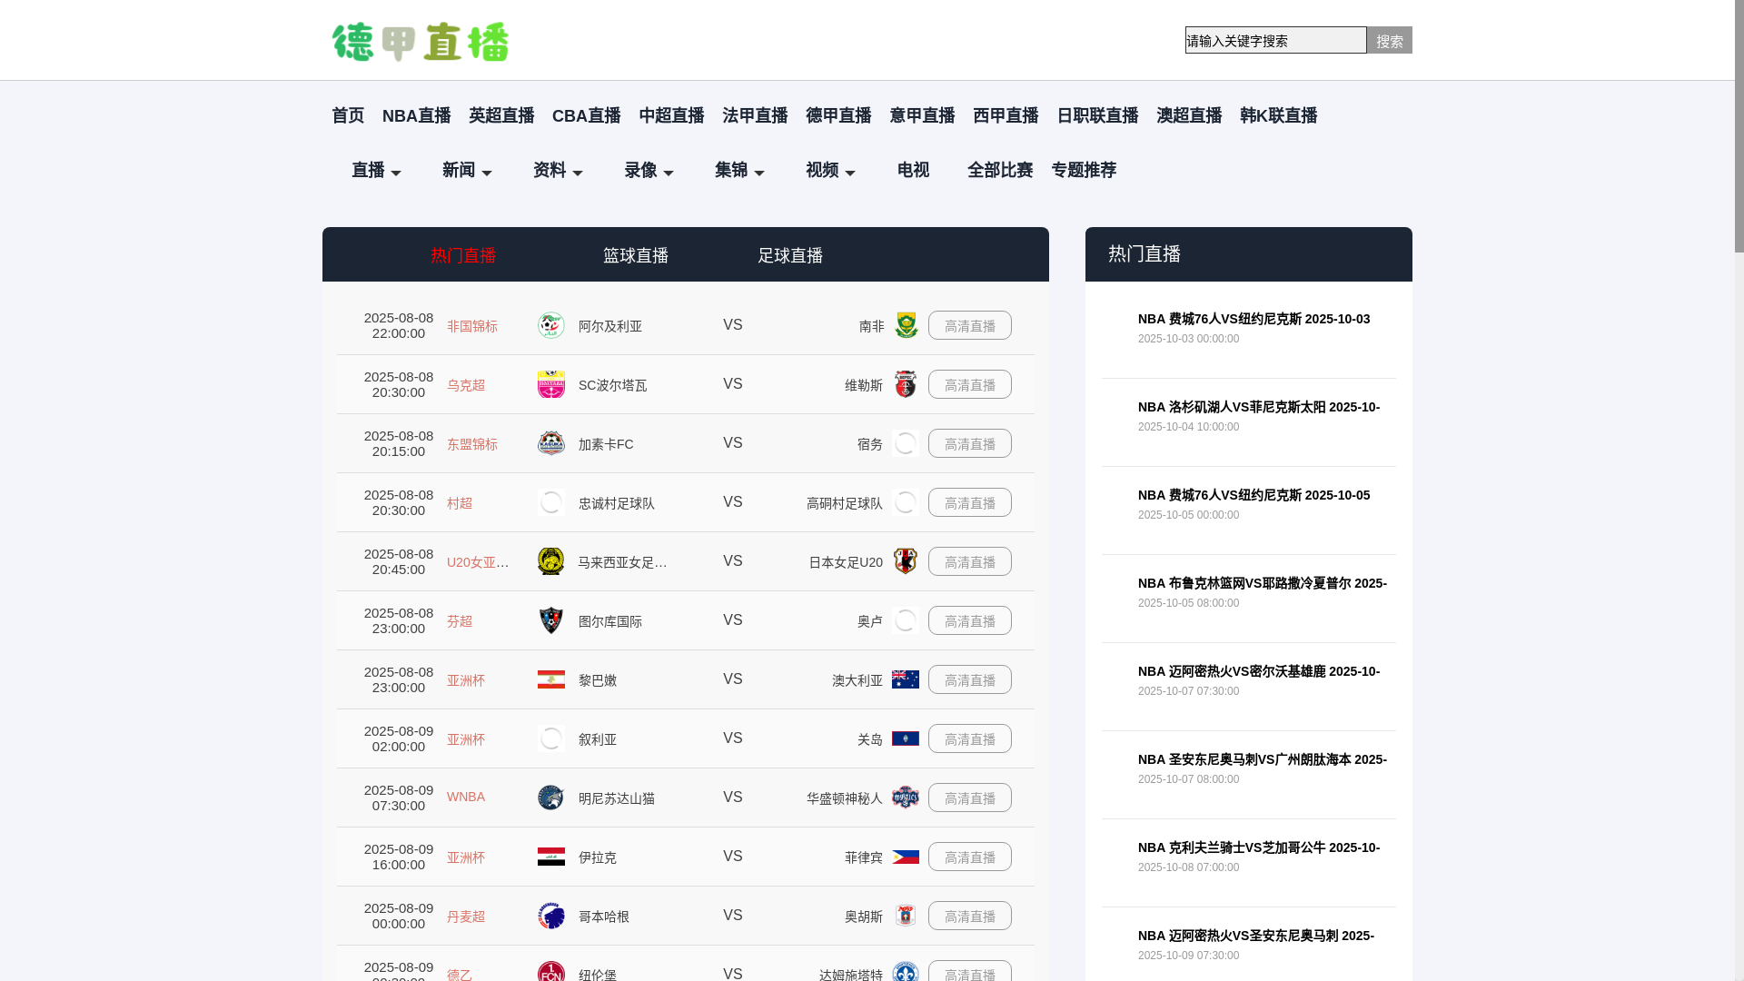
Task: Open the CBA直播 navigation item
Action: pos(586,115)
